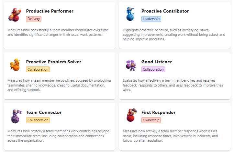Open the Good Listener heading
The width and height of the screenshot is (234, 153).
click(x=157, y=62)
